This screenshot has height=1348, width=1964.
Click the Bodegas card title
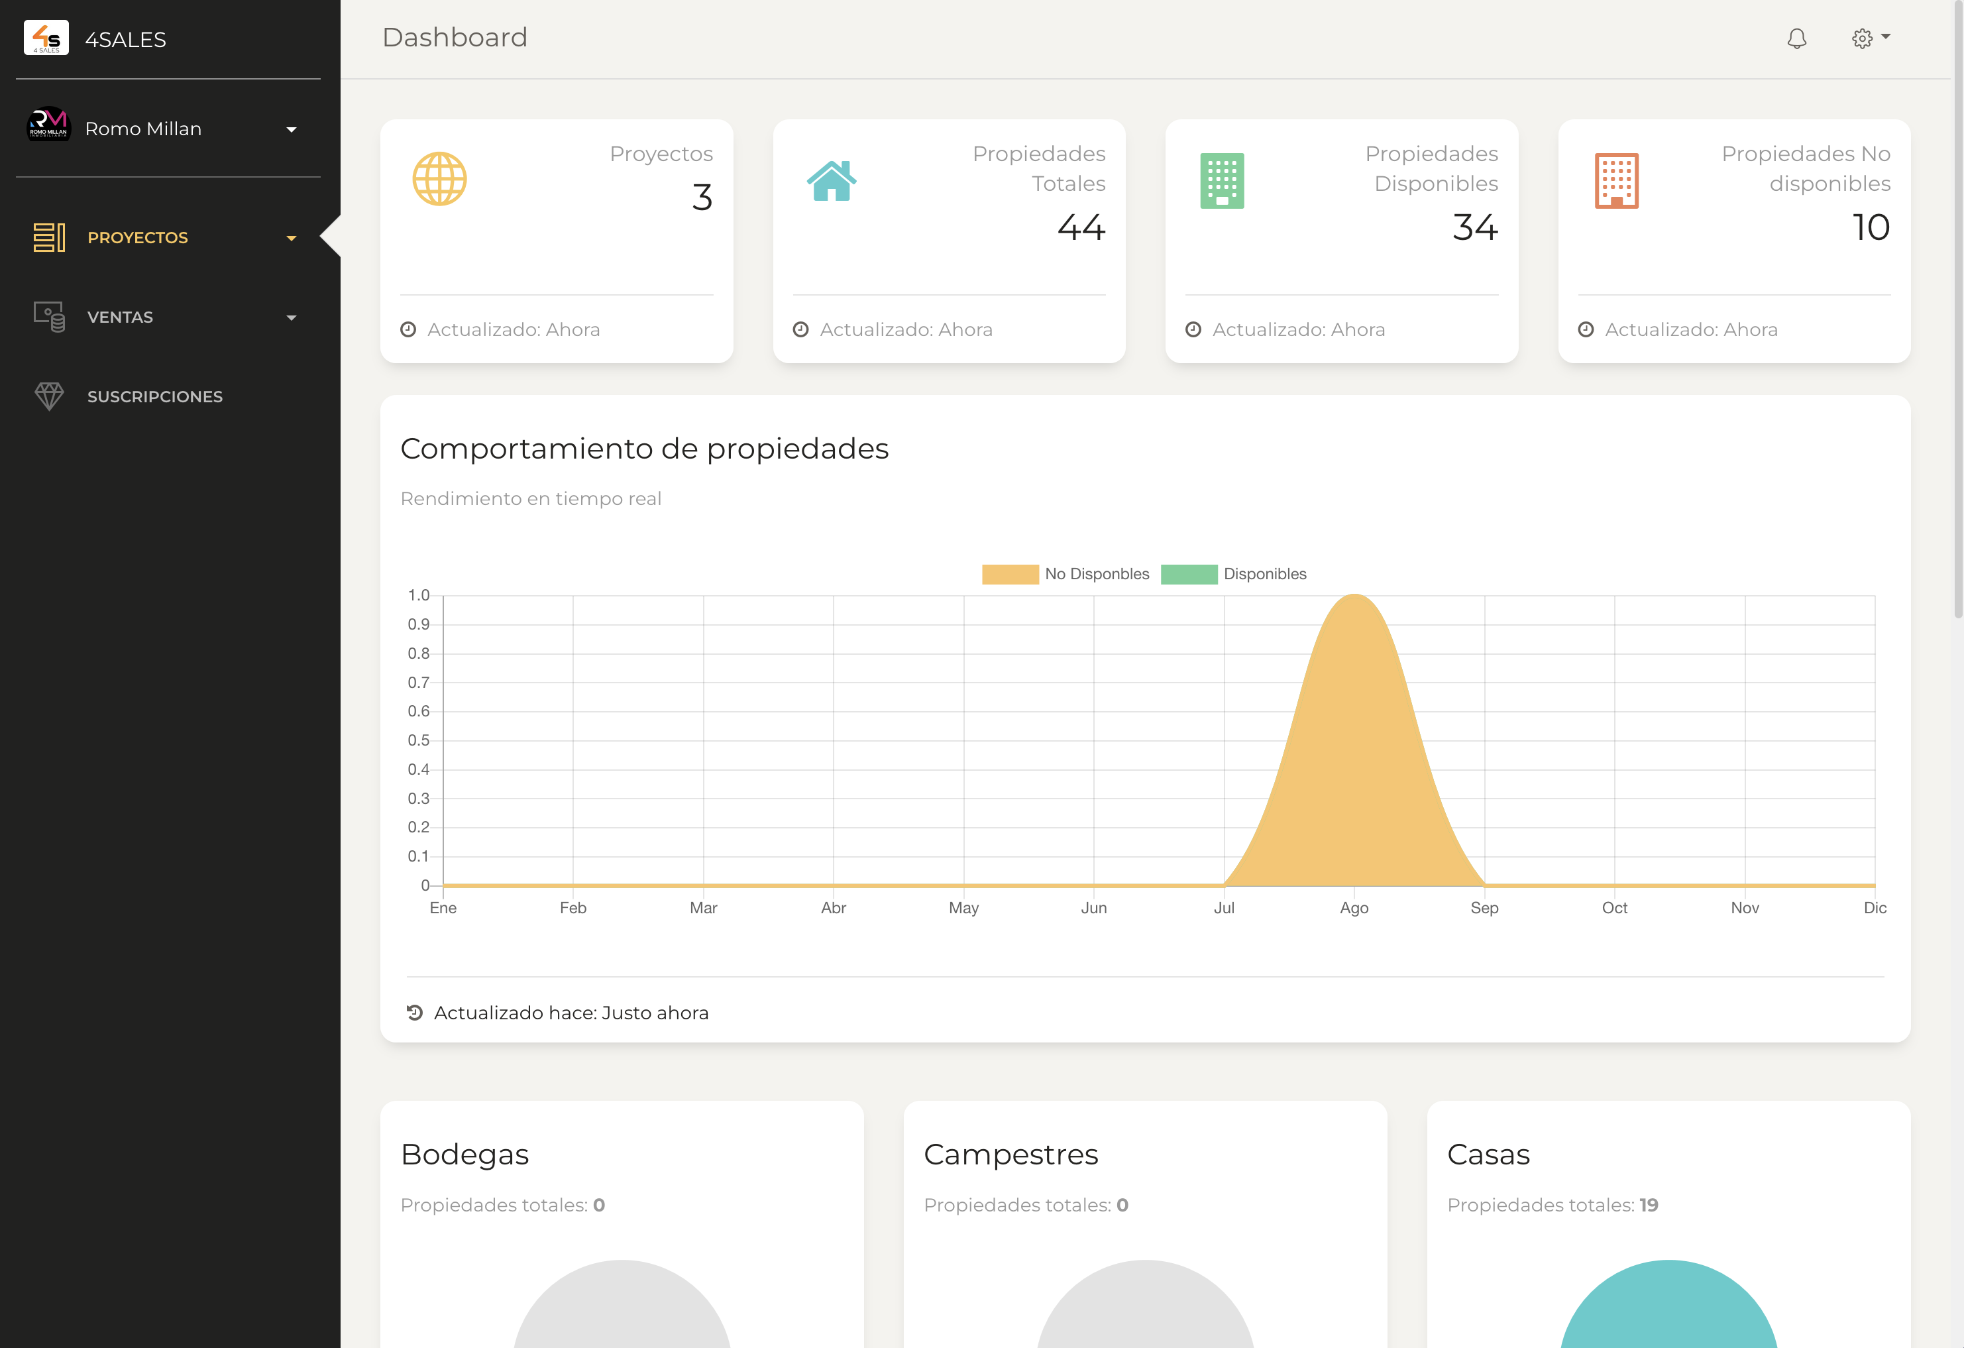[464, 1154]
